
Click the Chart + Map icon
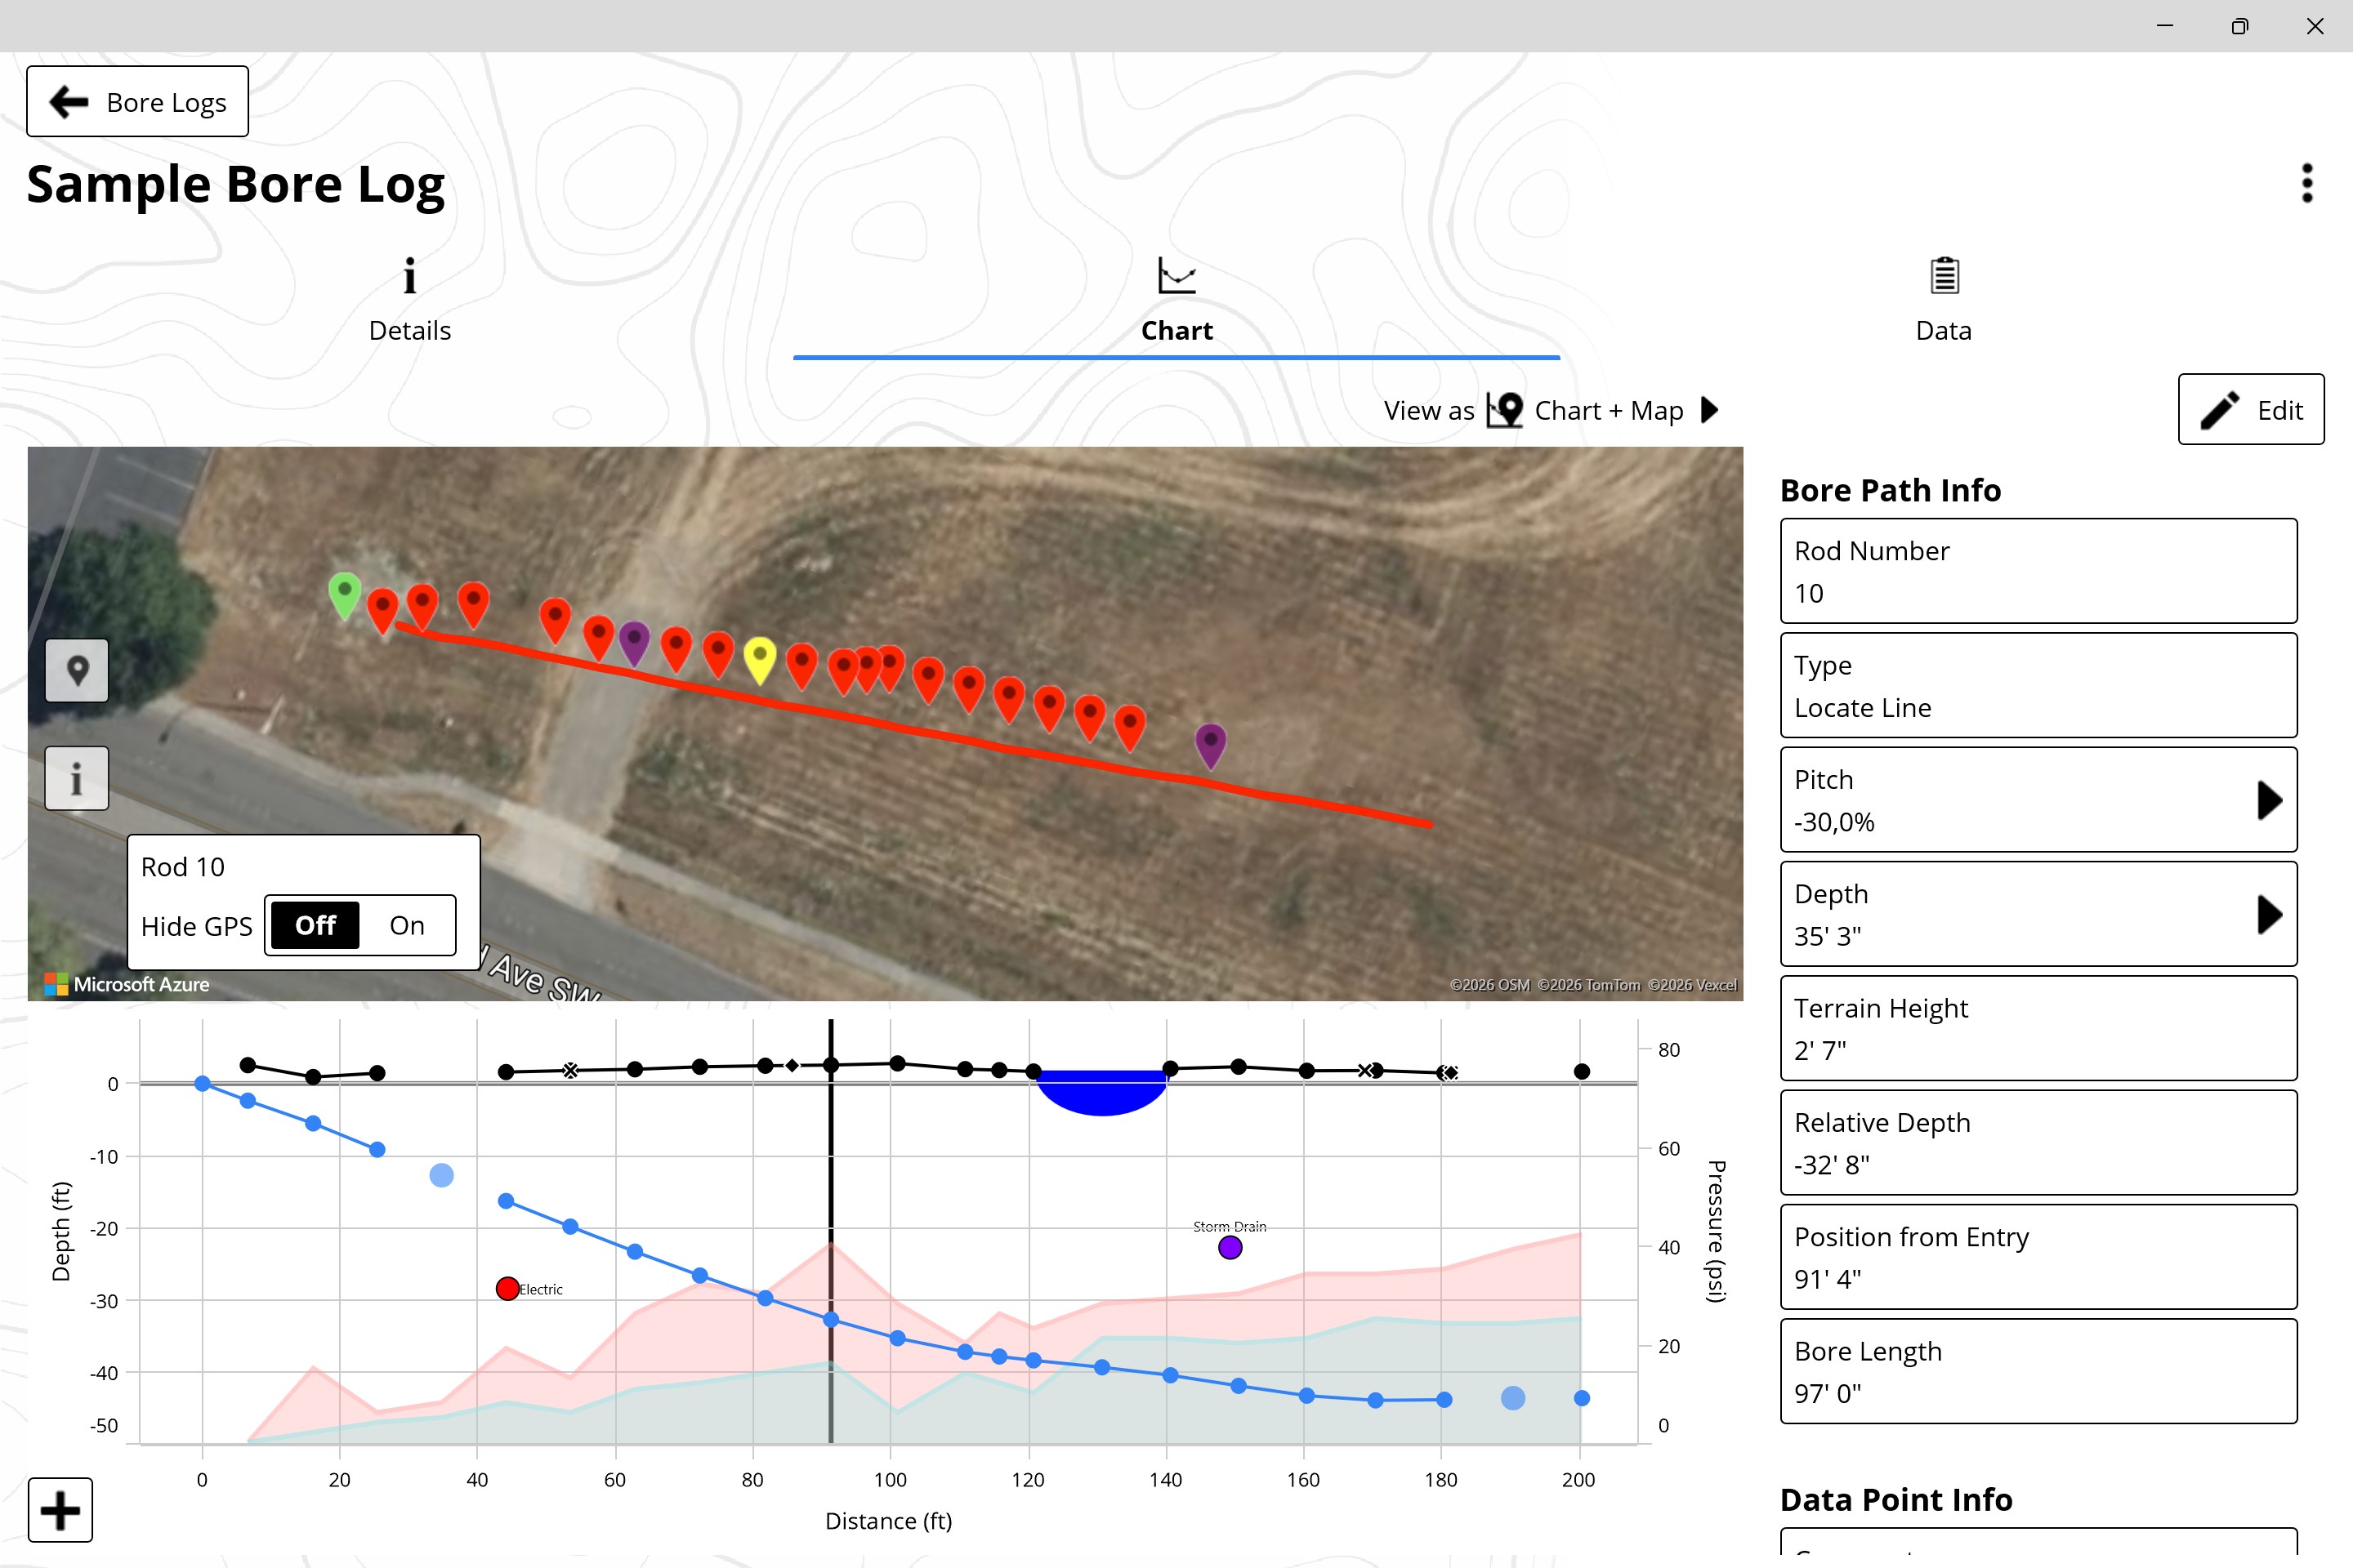[x=1505, y=410]
